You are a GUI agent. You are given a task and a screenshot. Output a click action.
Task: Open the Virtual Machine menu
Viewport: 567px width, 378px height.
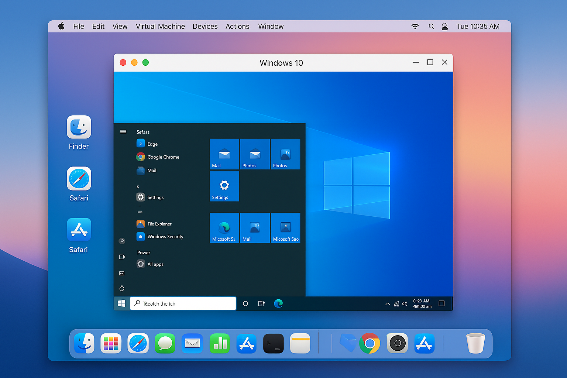pos(160,26)
